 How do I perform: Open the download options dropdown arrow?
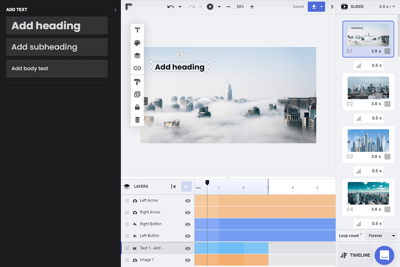pyautogui.click(x=322, y=7)
